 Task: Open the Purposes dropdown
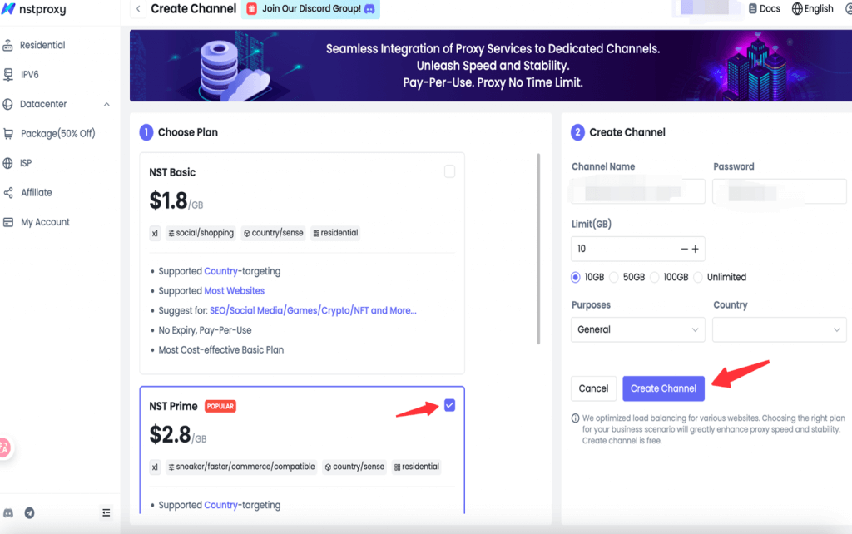[638, 329]
